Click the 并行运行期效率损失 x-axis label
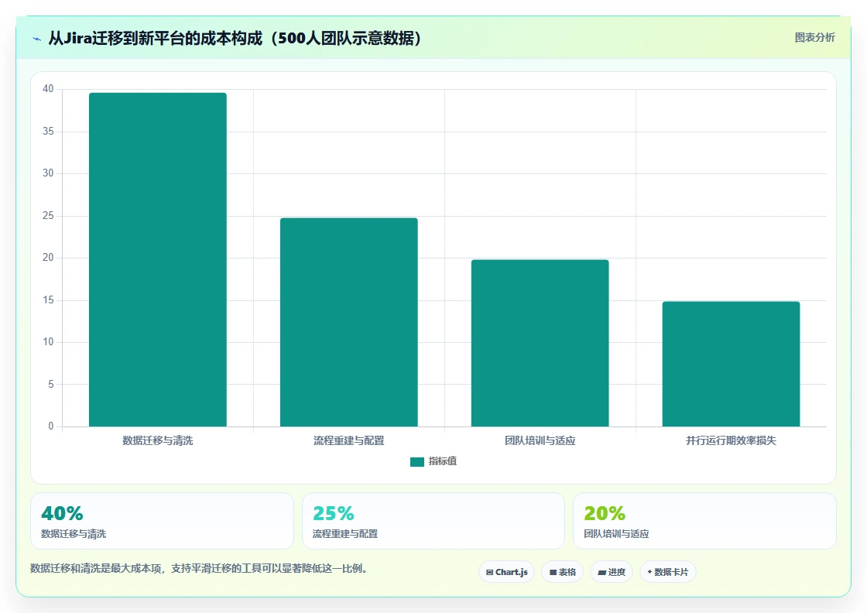 click(731, 440)
